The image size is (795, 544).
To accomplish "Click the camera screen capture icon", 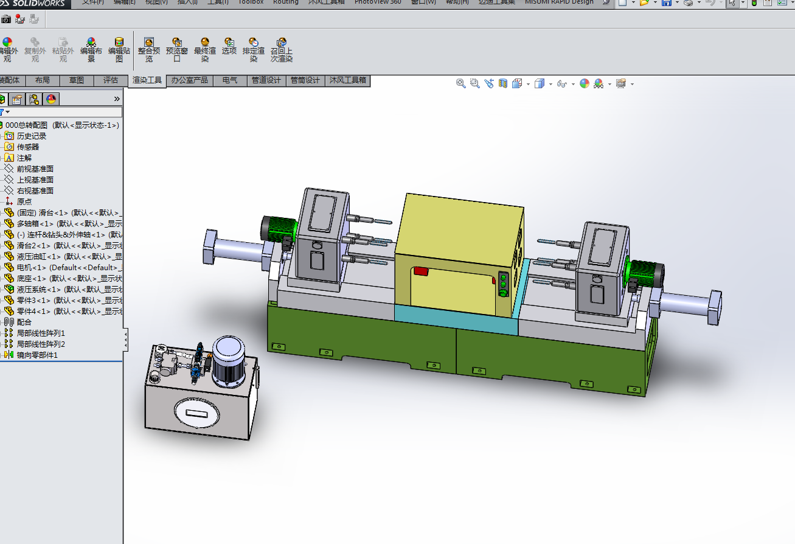I will click(x=6, y=19).
